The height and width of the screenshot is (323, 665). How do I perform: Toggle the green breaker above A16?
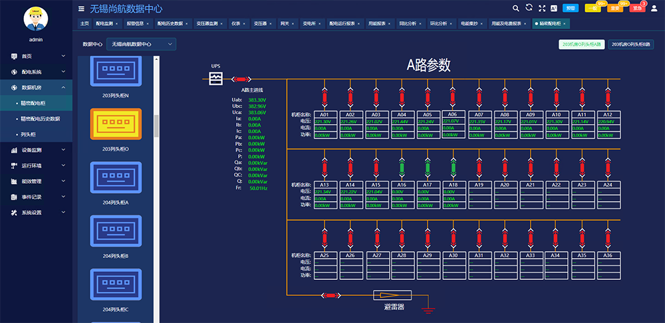click(x=402, y=165)
